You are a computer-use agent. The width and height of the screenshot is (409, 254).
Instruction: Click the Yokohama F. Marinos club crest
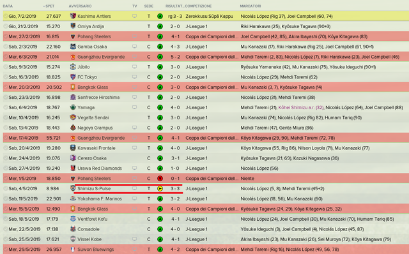73,198
